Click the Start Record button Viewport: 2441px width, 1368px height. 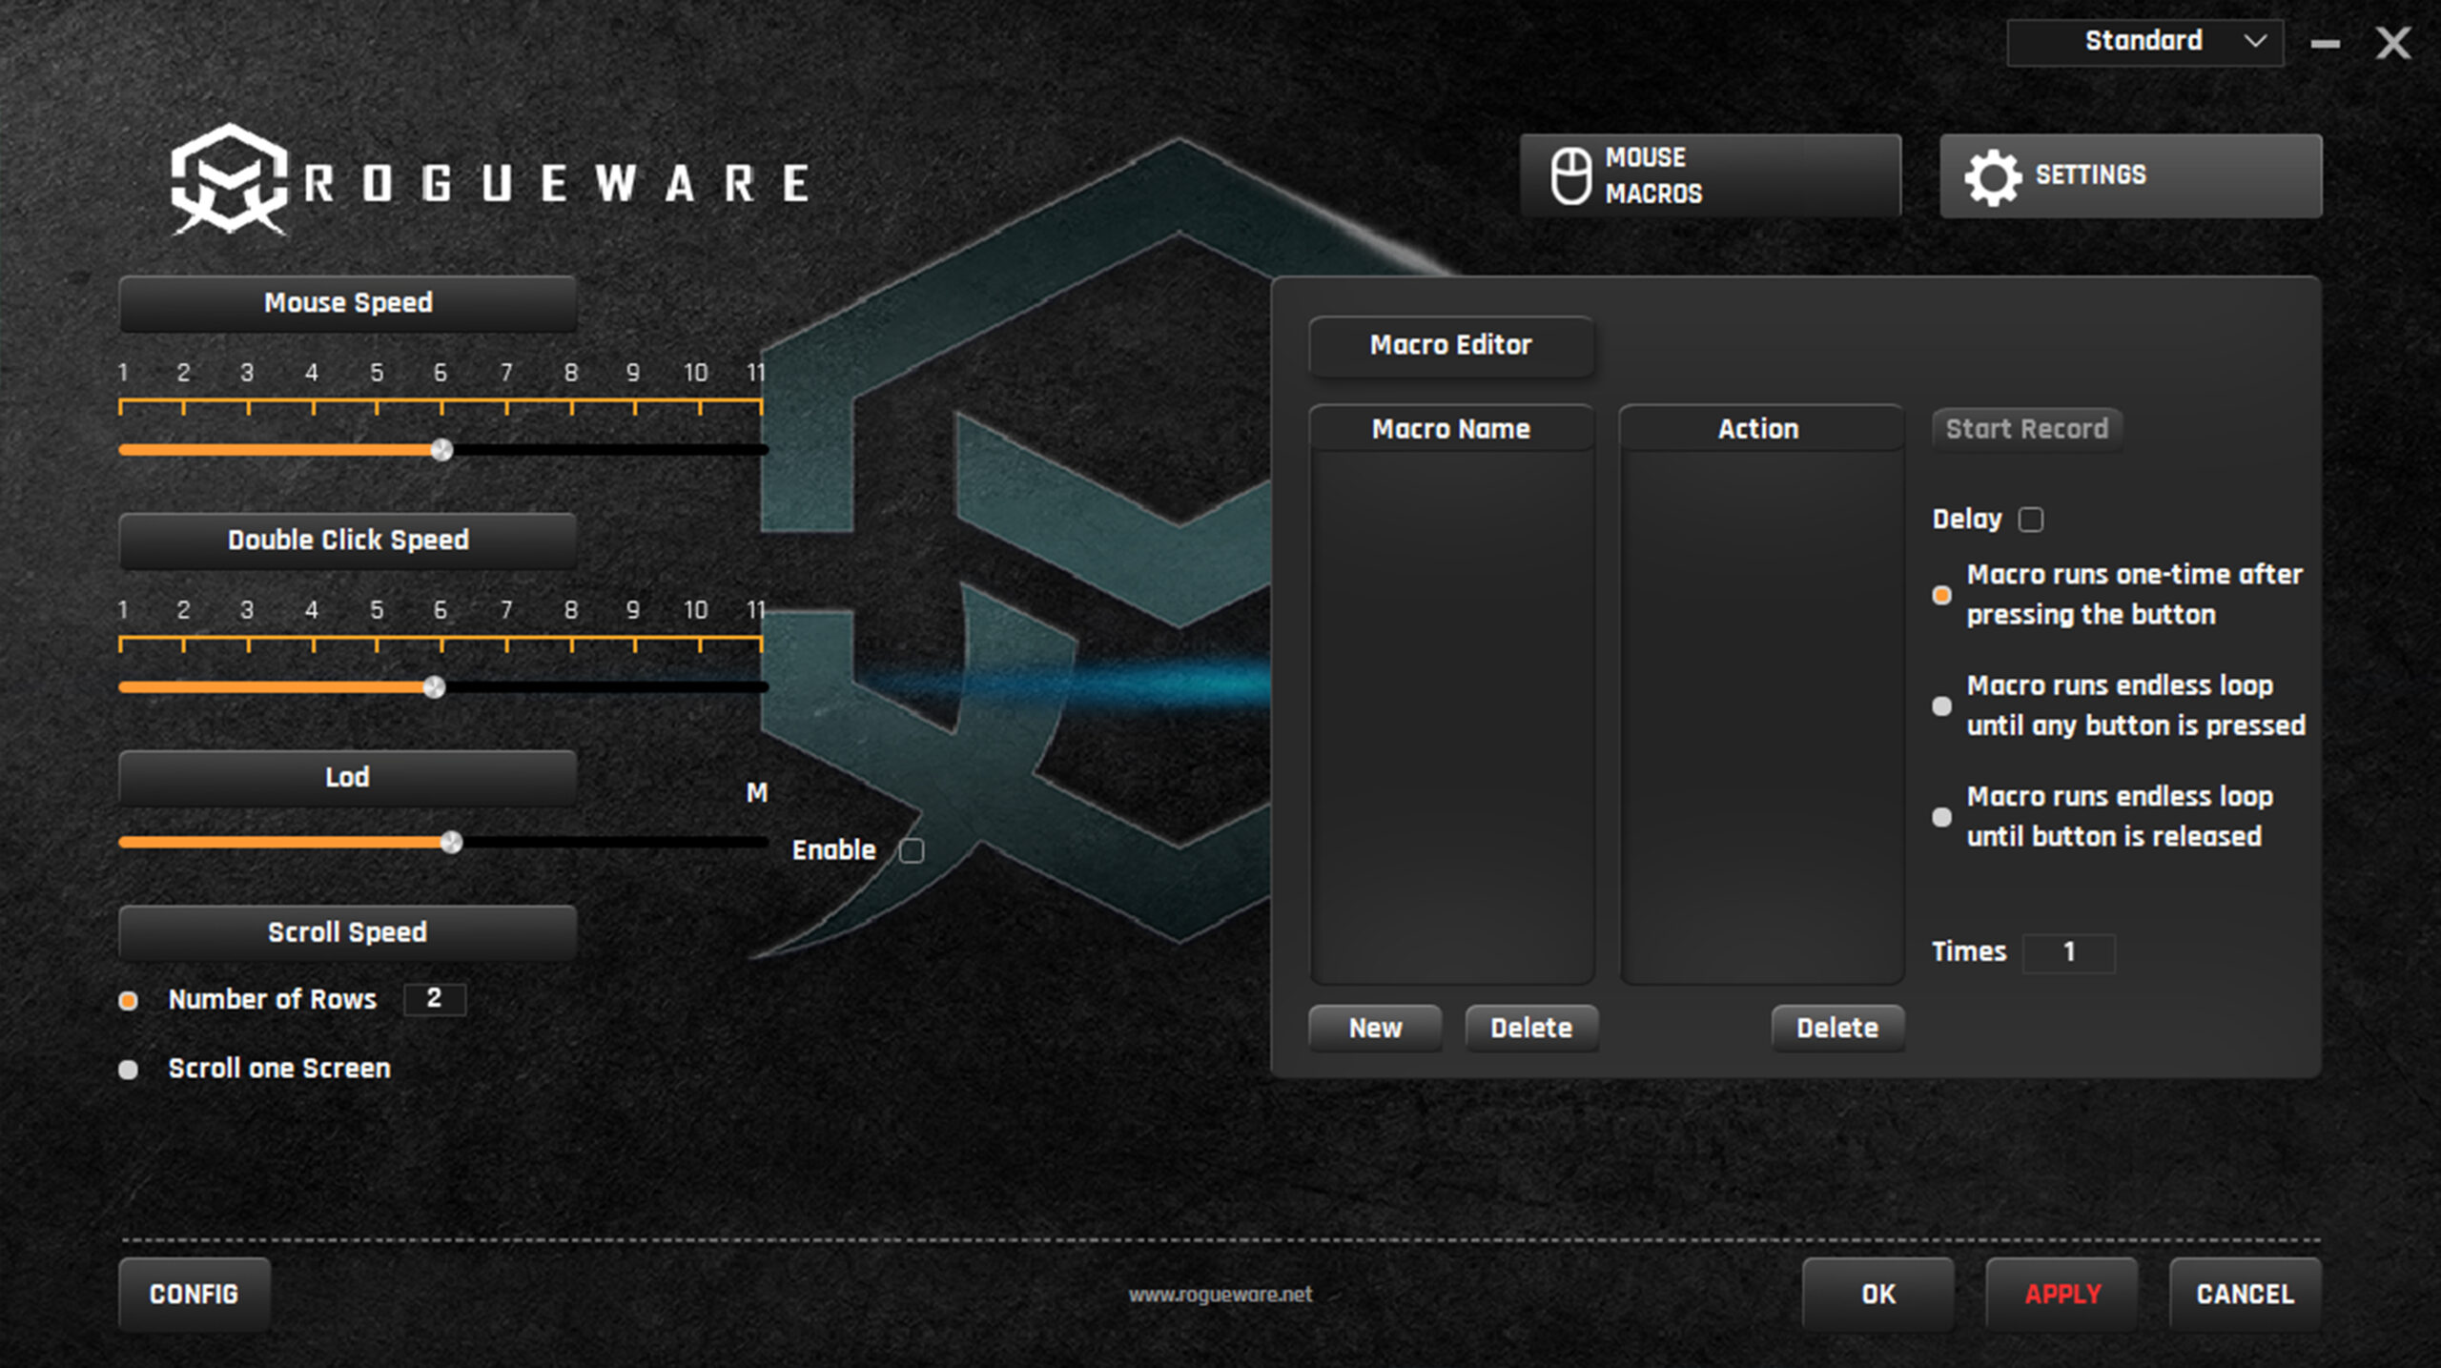coord(2027,429)
